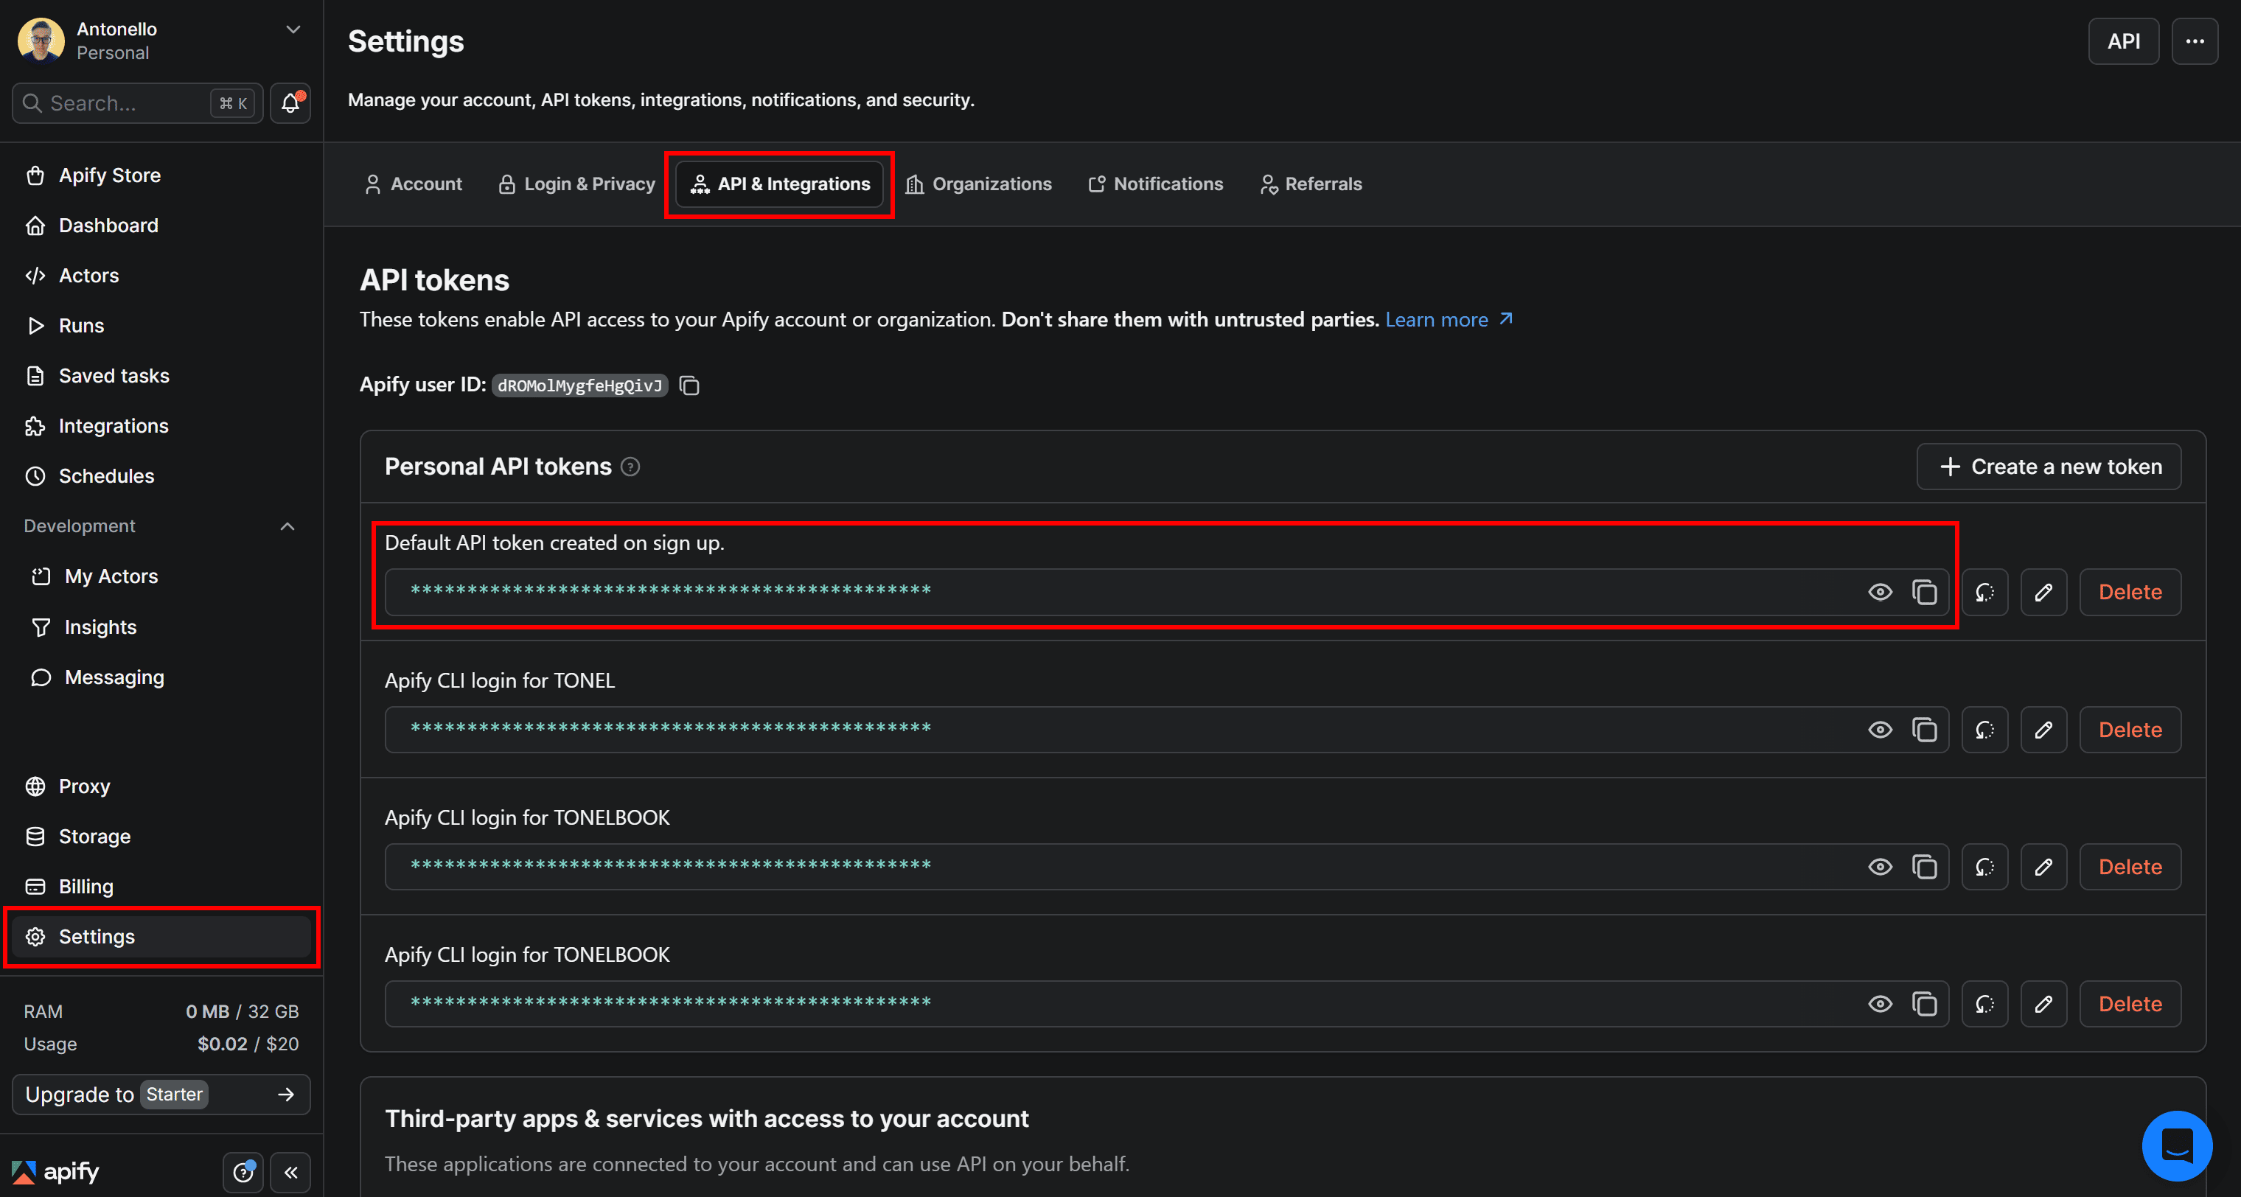The image size is (2241, 1197).
Task: Delete the last TONELBOOK CLI token
Action: coord(2130,1004)
